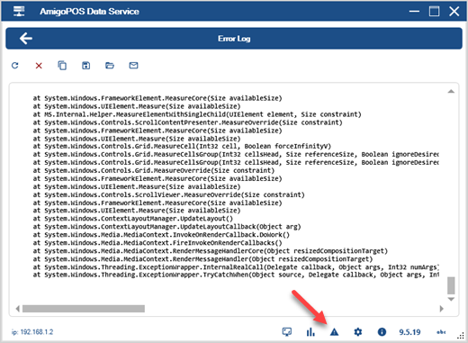Click horizontal scrollbar left arrow
The image size is (468, 343).
tap(18, 309)
